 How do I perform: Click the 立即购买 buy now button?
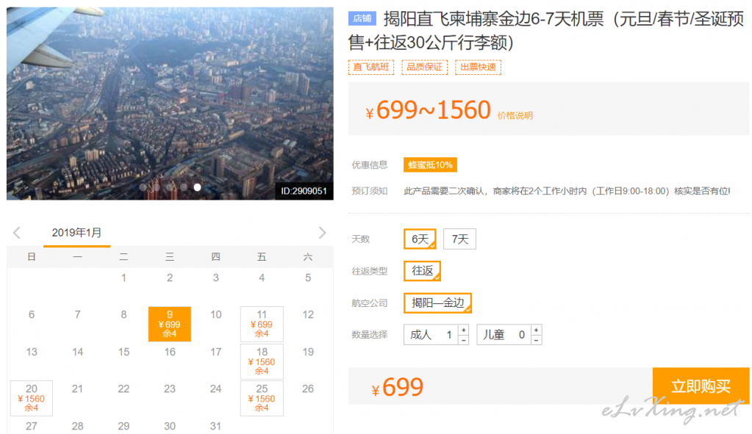pos(701,386)
